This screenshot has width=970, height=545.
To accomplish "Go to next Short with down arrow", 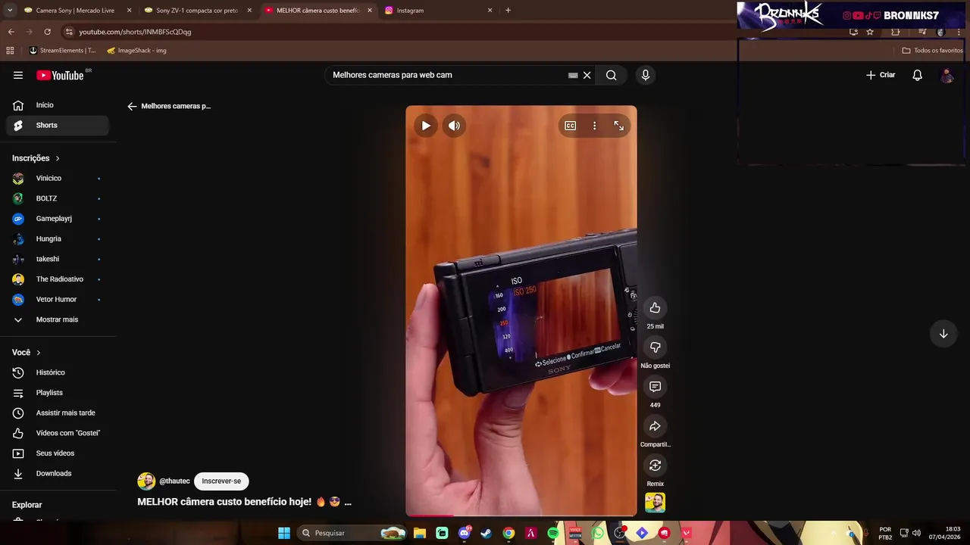I will point(943,334).
